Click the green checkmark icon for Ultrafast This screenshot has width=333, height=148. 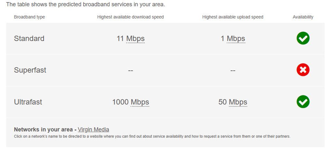(303, 102)
